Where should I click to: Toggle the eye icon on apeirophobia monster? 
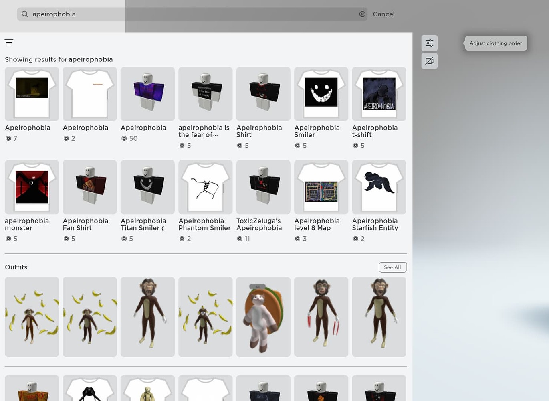coord(8,239)
